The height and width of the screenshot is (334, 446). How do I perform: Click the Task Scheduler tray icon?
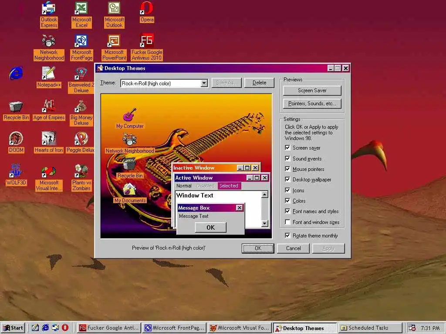pyautogui.click(x=412, y=328)
